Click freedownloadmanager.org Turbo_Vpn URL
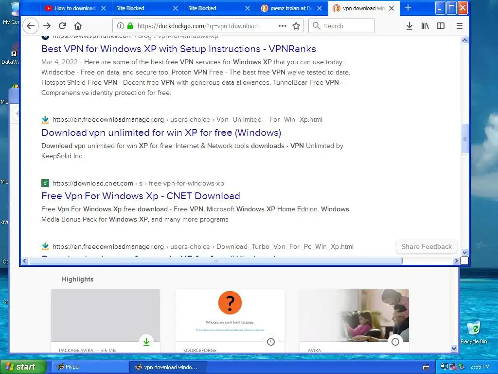This screenshot has width=498, height=374. [203, 247]
